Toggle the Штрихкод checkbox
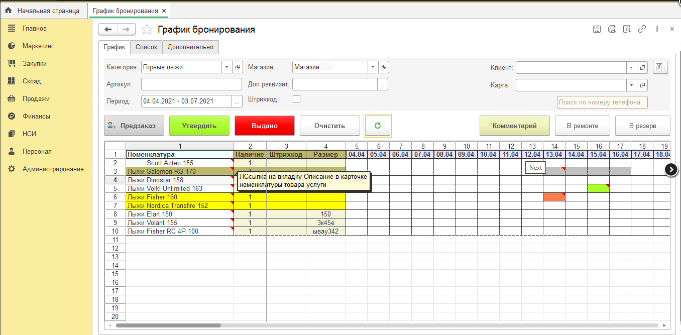Image resolution: width=681 pixels, height=335 pixels. (296, 99)
